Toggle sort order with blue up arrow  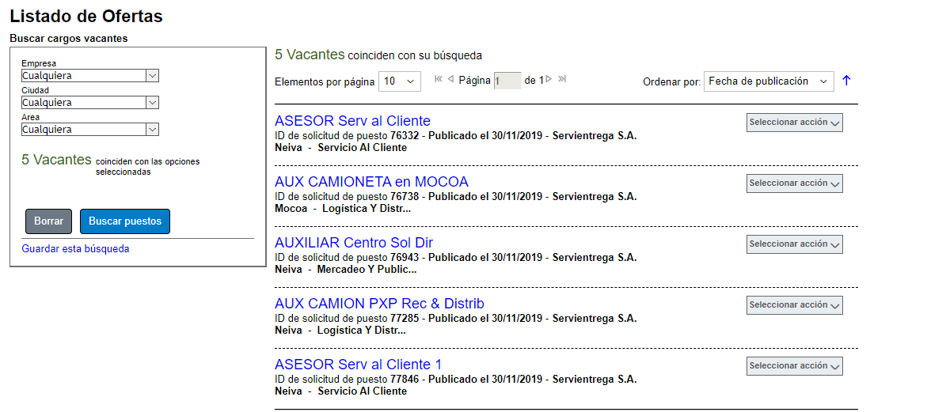tap(846, 81)
